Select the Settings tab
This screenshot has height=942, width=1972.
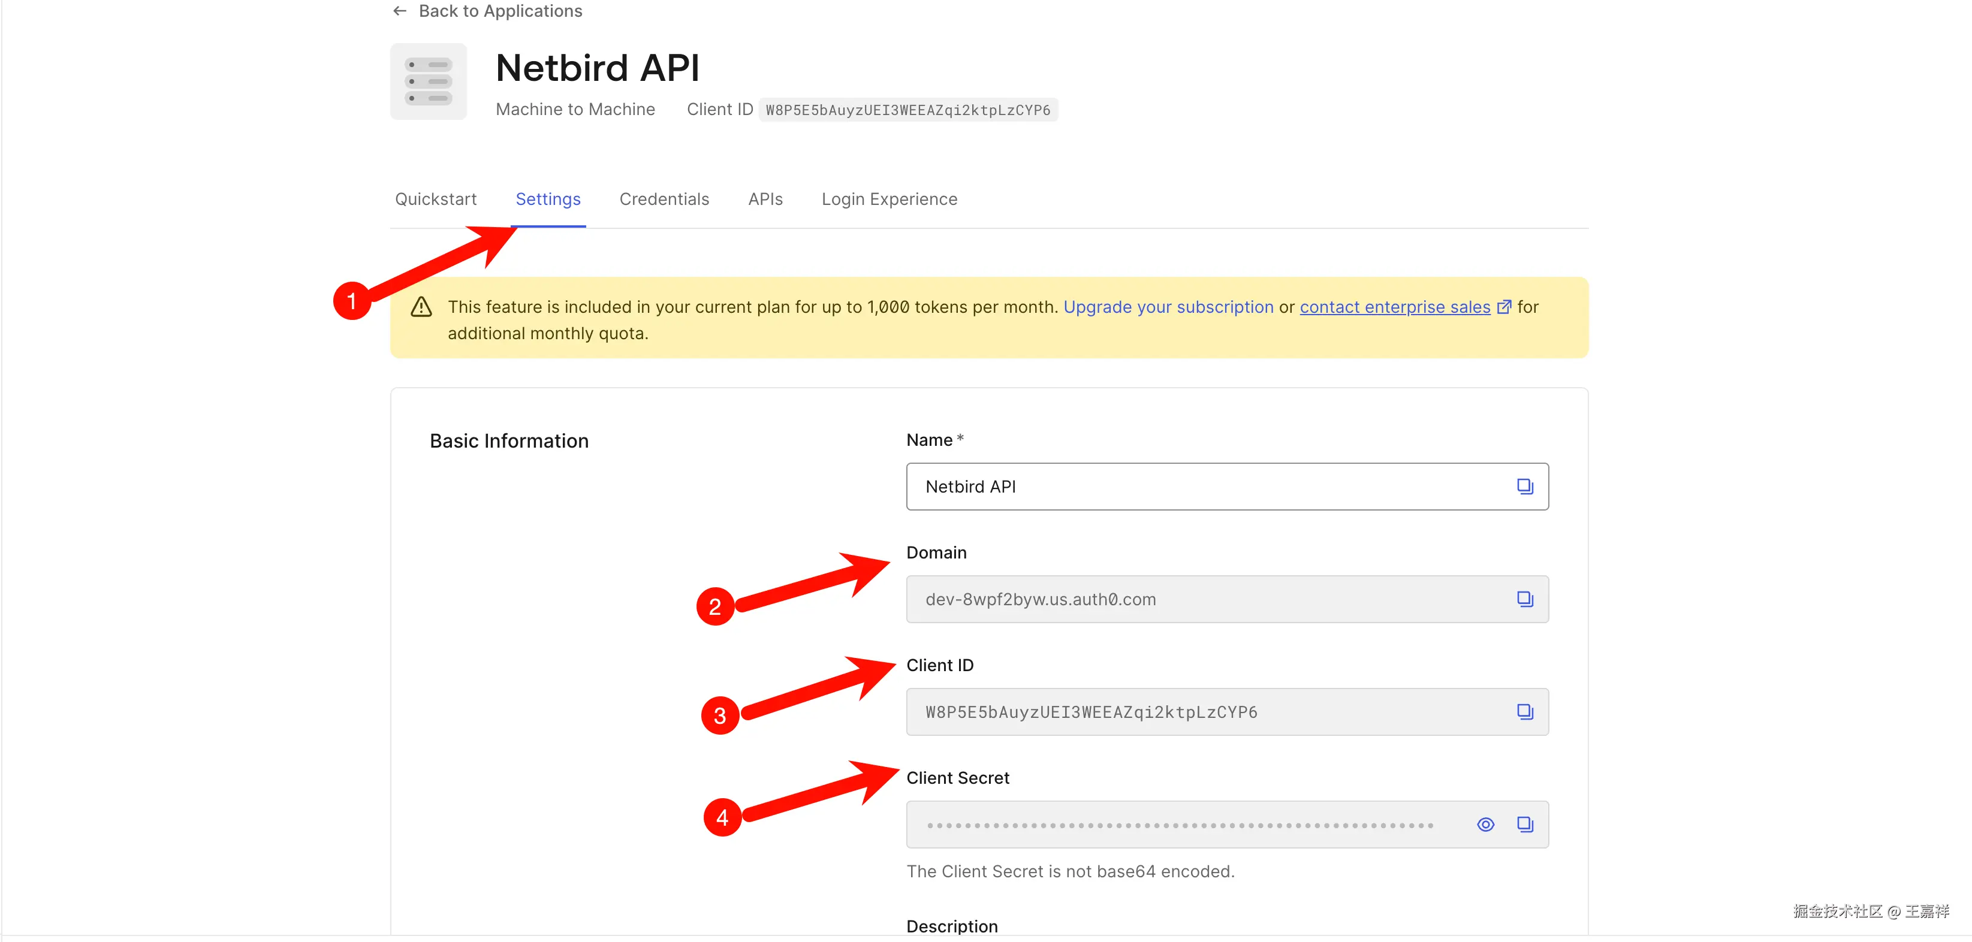[548, 199]
